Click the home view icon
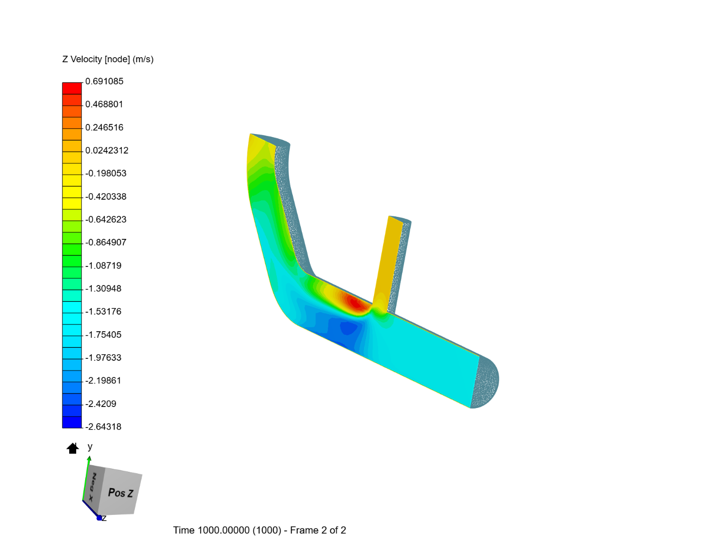This screenshot has width=722, height=542. point(73,448)
